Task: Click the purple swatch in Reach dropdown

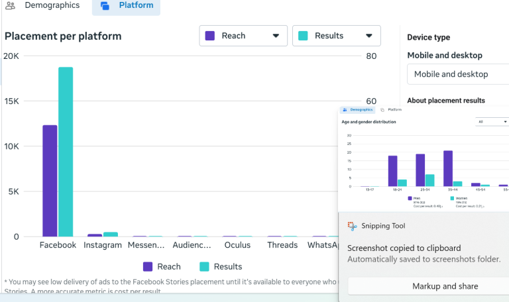Action: pyautogui.click(x=210, y=36)
